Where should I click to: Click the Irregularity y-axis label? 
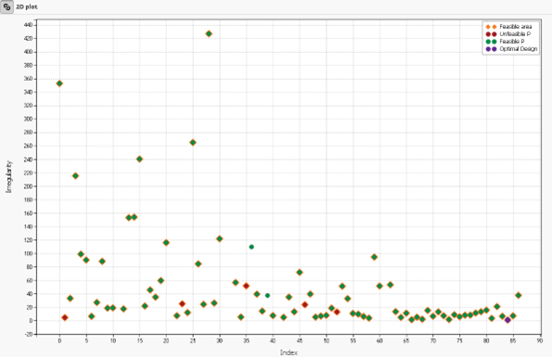9,176
